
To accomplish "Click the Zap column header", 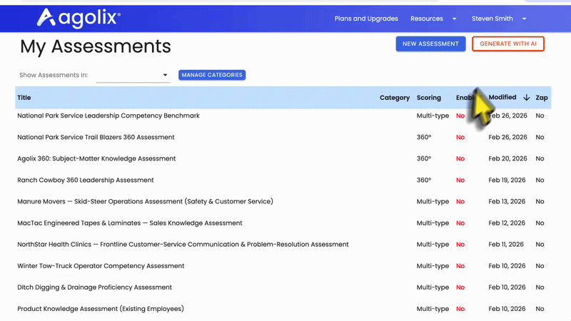I will tap(541, 98).
